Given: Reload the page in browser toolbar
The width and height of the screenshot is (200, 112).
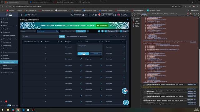Looking at the screenshot, I should [10, 7].
